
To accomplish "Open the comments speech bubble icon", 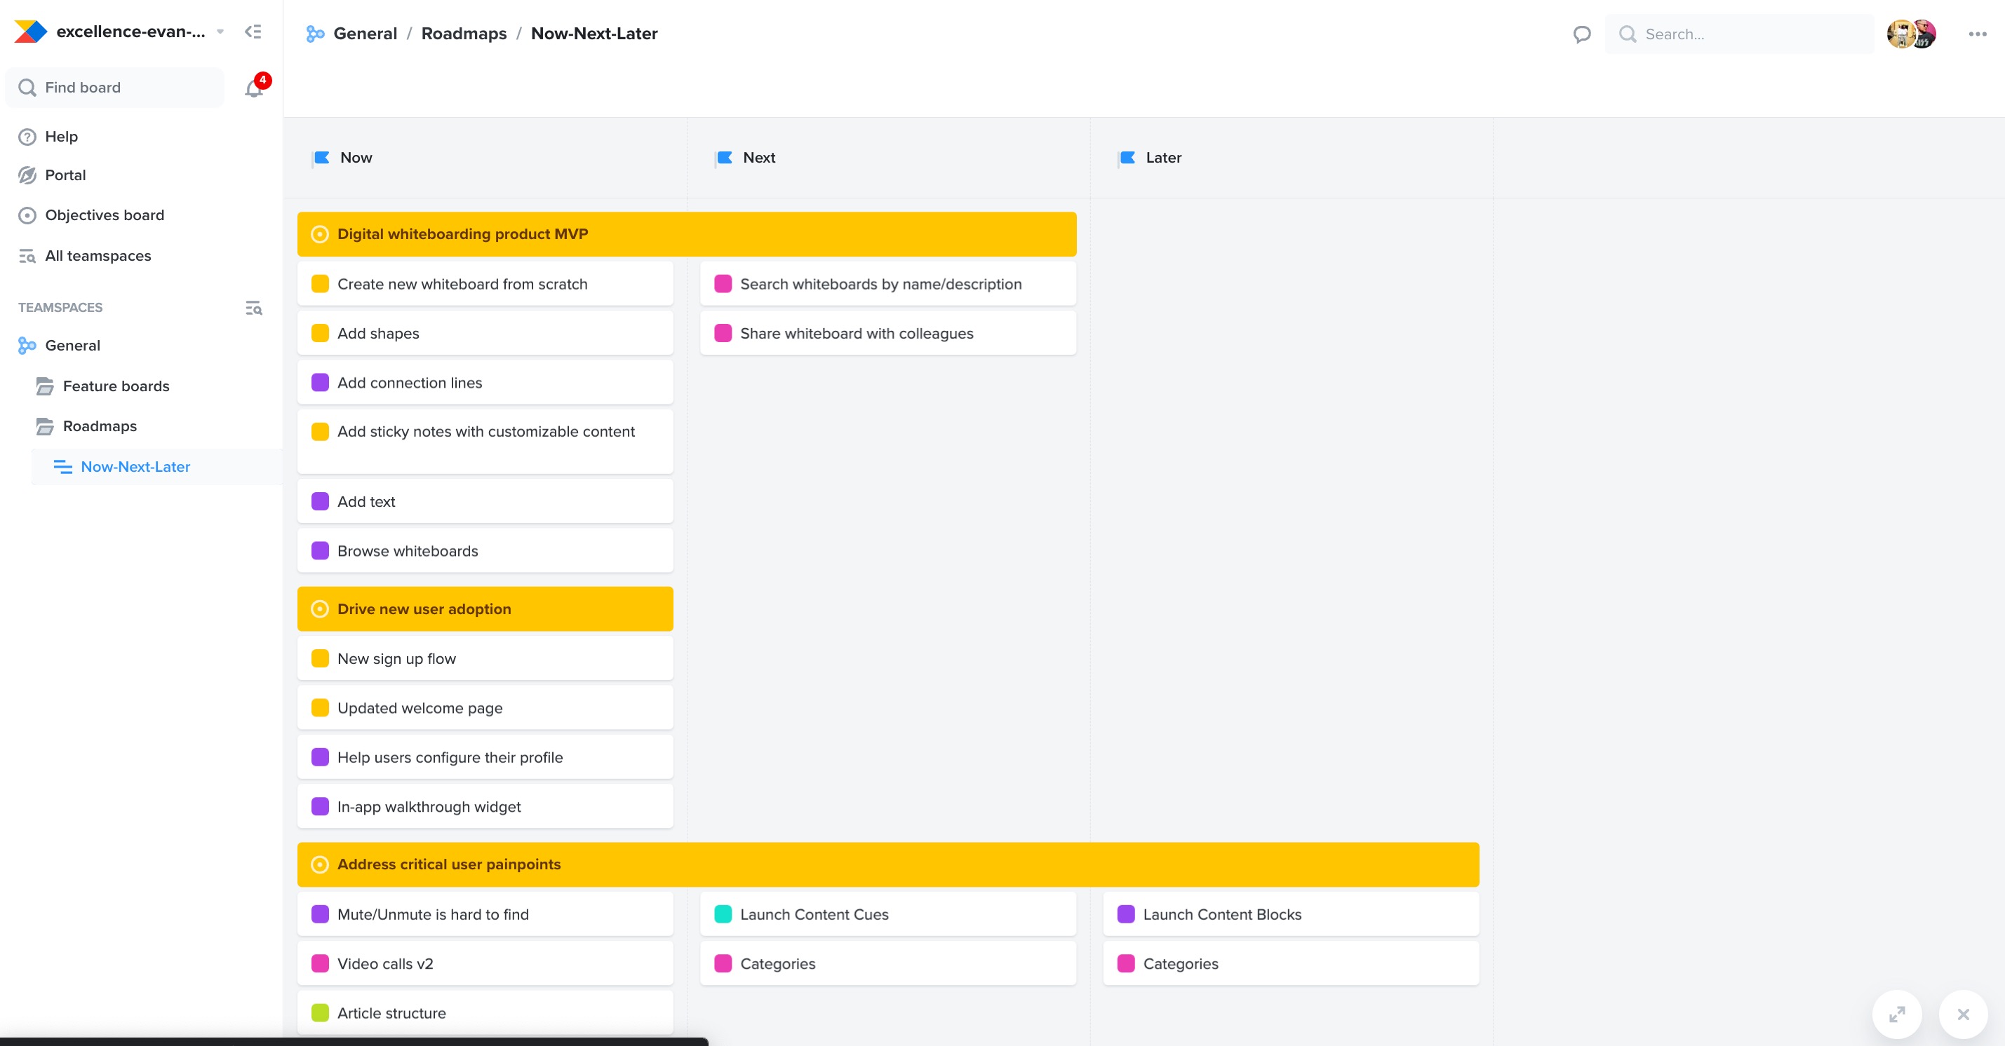I will coord(1581,34).
